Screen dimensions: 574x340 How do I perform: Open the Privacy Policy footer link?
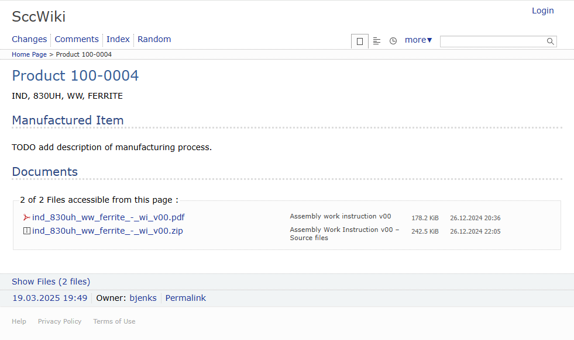[60, 321]
